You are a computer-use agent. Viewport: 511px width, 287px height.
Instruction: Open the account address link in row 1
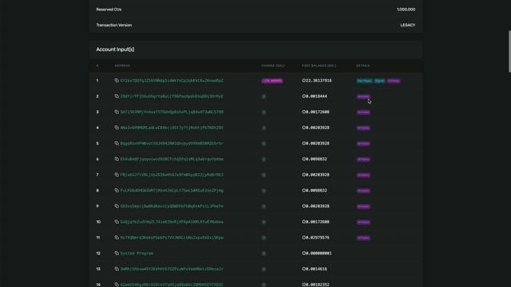pos(172,81)
